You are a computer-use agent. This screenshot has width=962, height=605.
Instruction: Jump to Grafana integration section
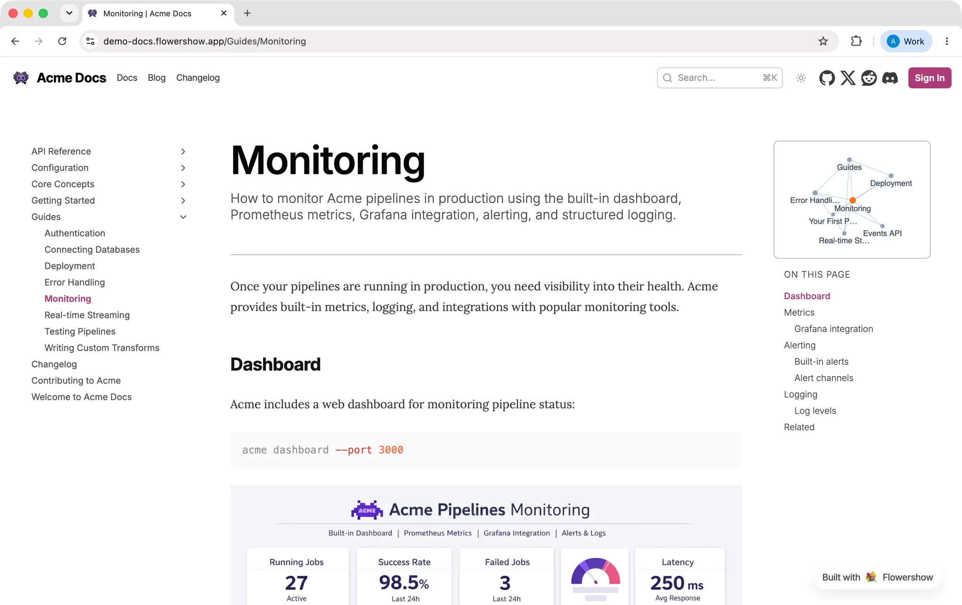tap(834, 329)
